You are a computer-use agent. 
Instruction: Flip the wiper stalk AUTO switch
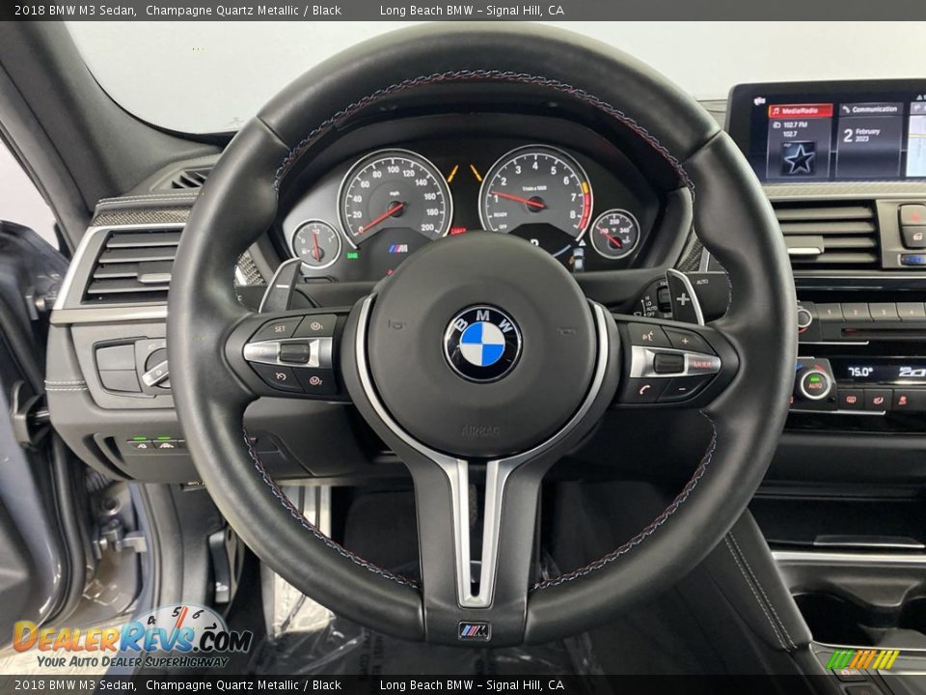[x=703, y=283]
